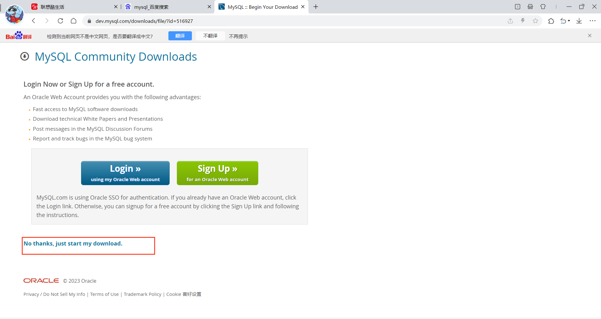The width and height of the screenshot is (601, 319).
Task: Click No thanks, just start my download
Action: (x=73, y=243)
